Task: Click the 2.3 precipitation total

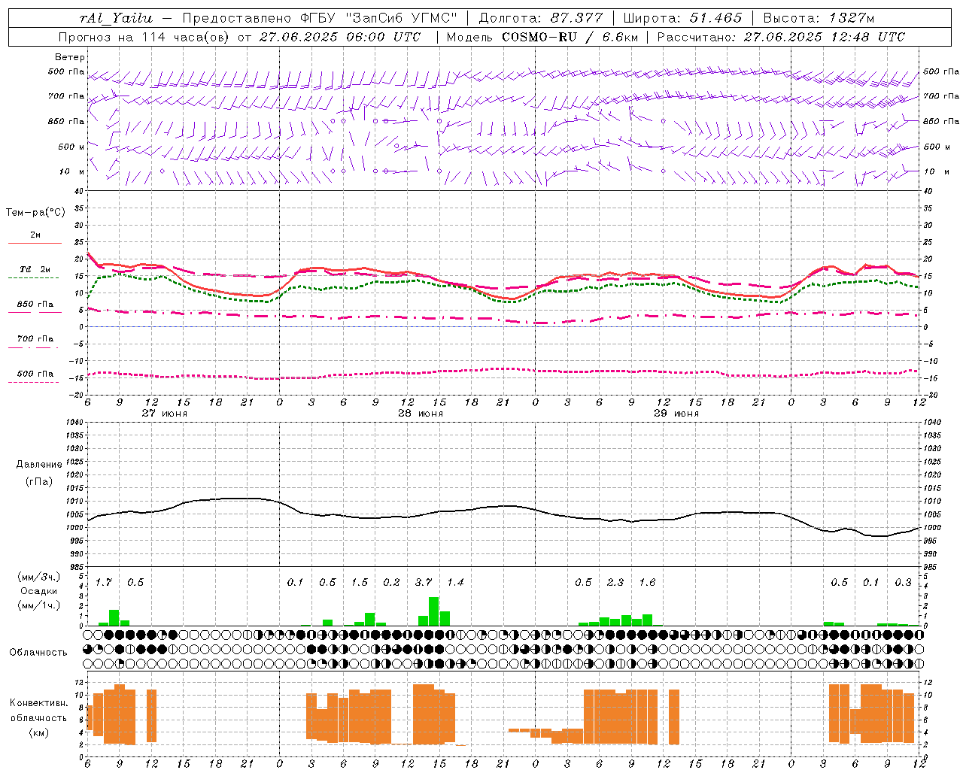Action: pos(615,582)
